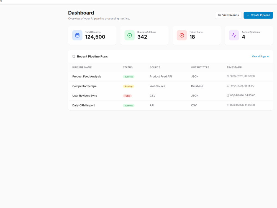This screenshot has height=208, width=277.
Task: Click the Failed badge for User Reviews Sync
Action: (127, 96)
